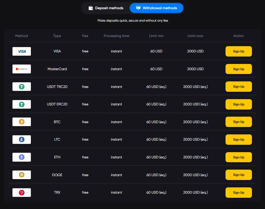
Task: Select the Litecoin LTC icon
Action: click(21, 139)
